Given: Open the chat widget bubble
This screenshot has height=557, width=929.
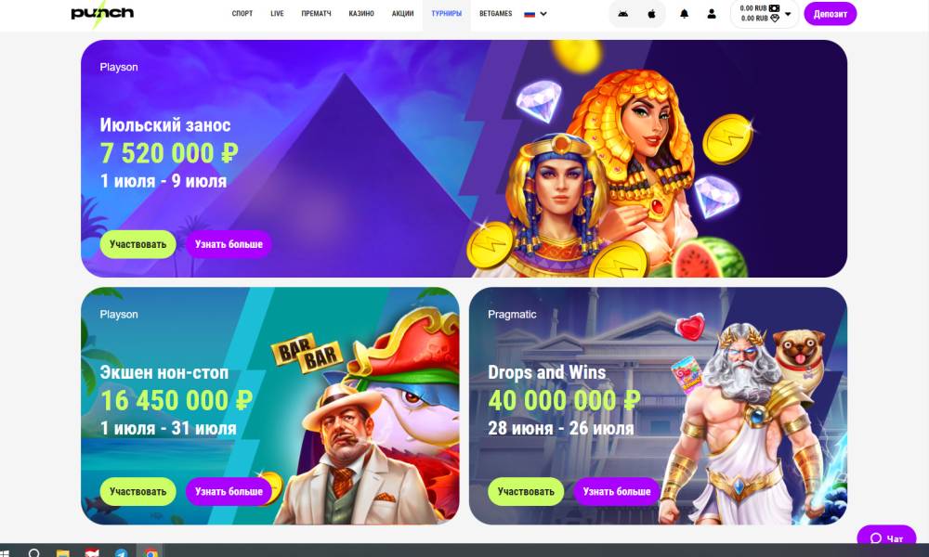Looking at the screenshot, I should tap(886, 538).
